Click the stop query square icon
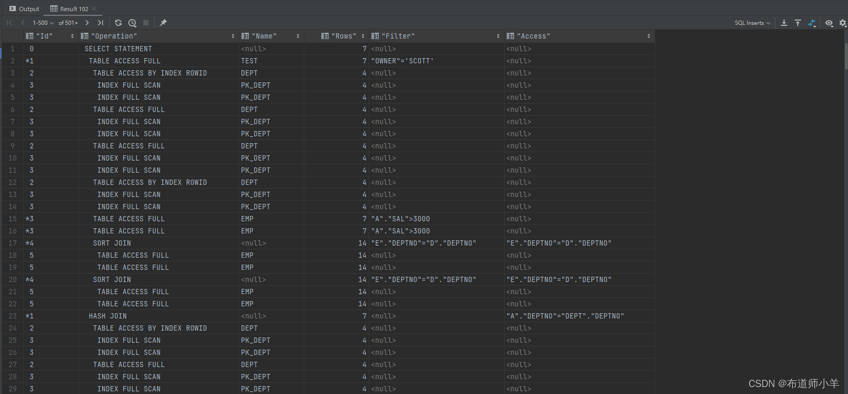848x394 pixels. coord(146,23)
